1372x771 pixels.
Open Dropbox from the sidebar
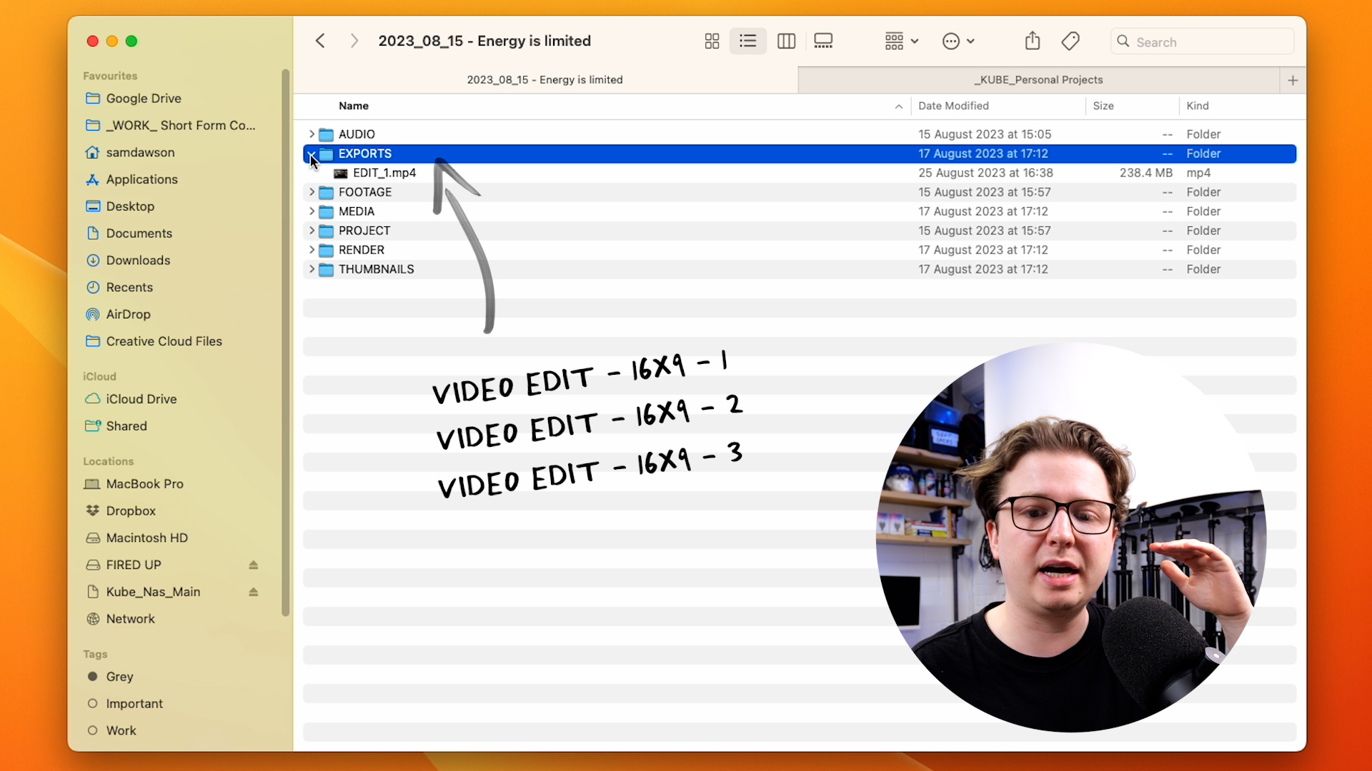coord(131,511)
